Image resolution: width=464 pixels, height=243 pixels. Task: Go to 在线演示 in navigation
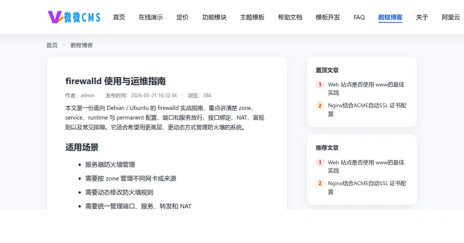pyautogui.click(x=151, y=17)
